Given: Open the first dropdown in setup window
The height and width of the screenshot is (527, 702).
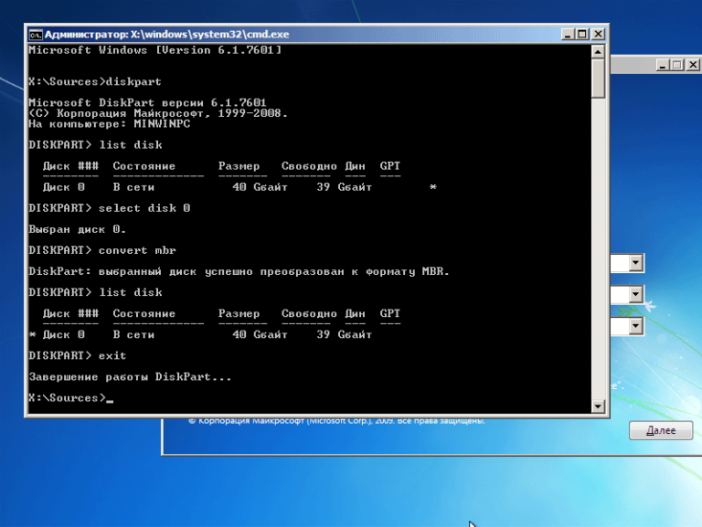Looking at the screenshot, I should [636, 263].
